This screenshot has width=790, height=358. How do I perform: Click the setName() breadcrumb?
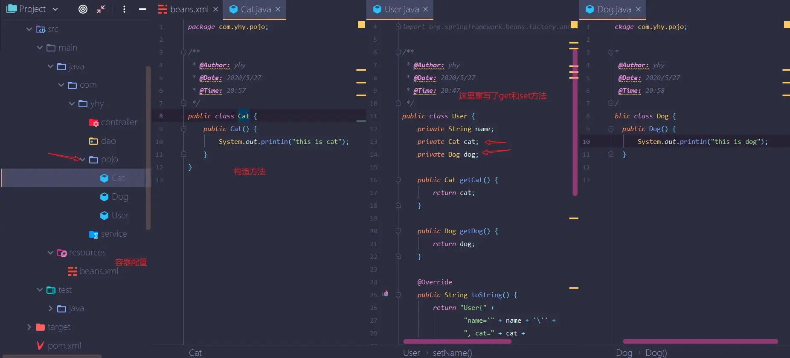pyautogui.click(x=452, y=353)
